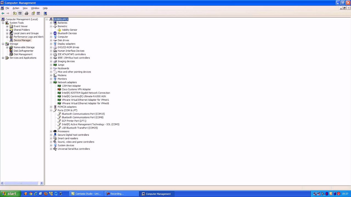
Task: Click the Start button
Action: [x=10, y=194]
